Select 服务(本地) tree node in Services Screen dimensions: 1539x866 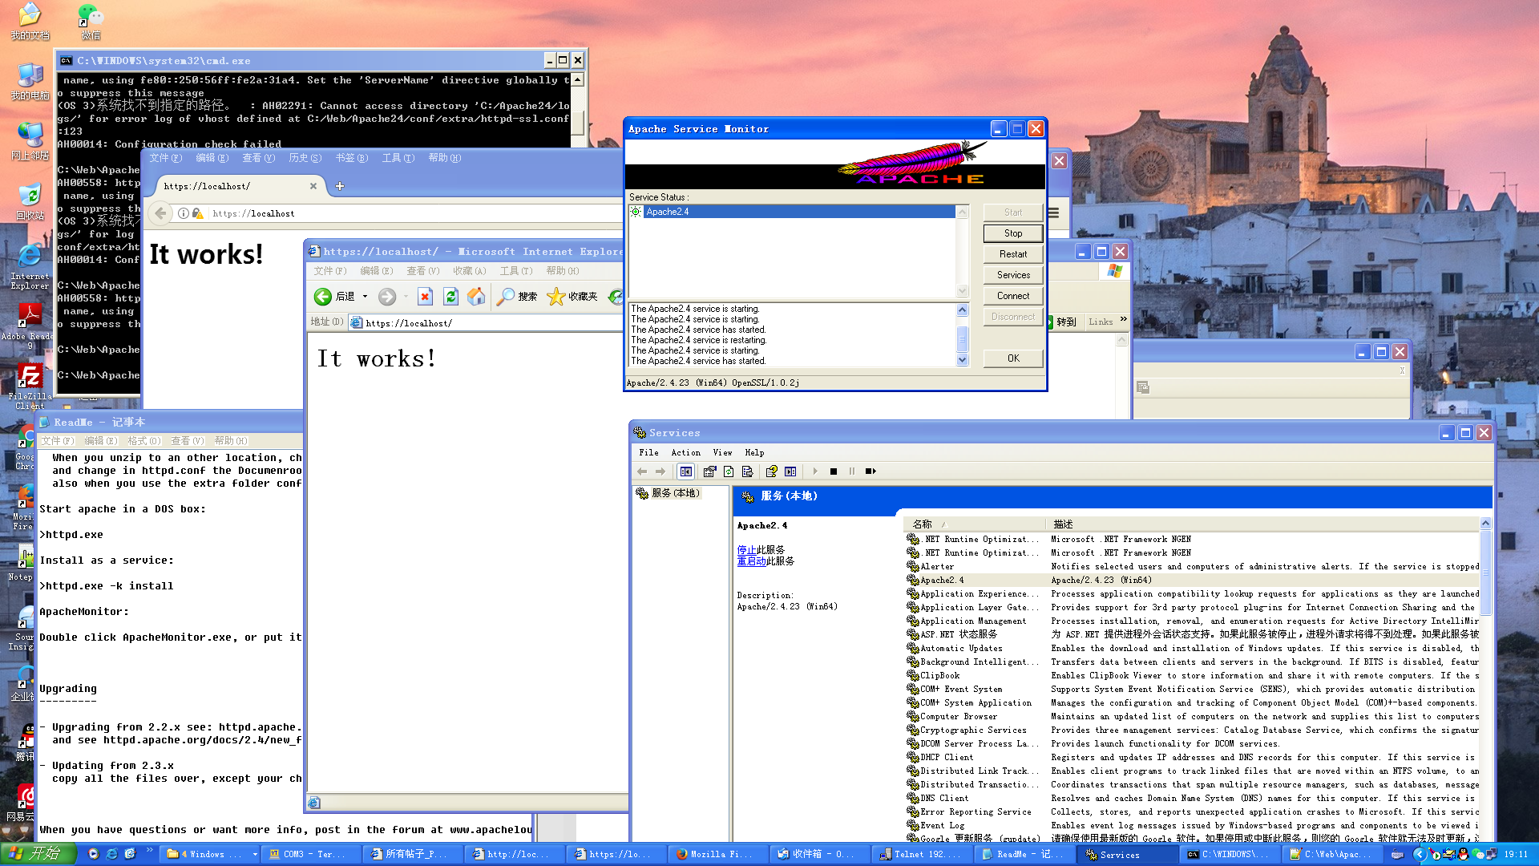(669, 493)
